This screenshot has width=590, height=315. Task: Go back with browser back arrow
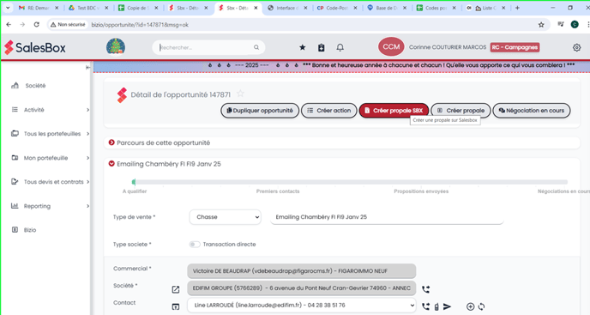9,25
